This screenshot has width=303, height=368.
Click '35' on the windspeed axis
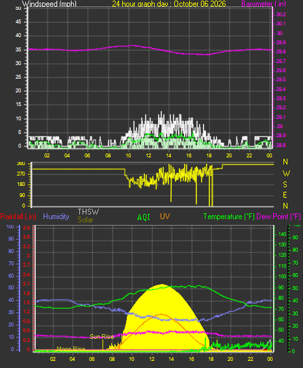[x=18, y=49]
